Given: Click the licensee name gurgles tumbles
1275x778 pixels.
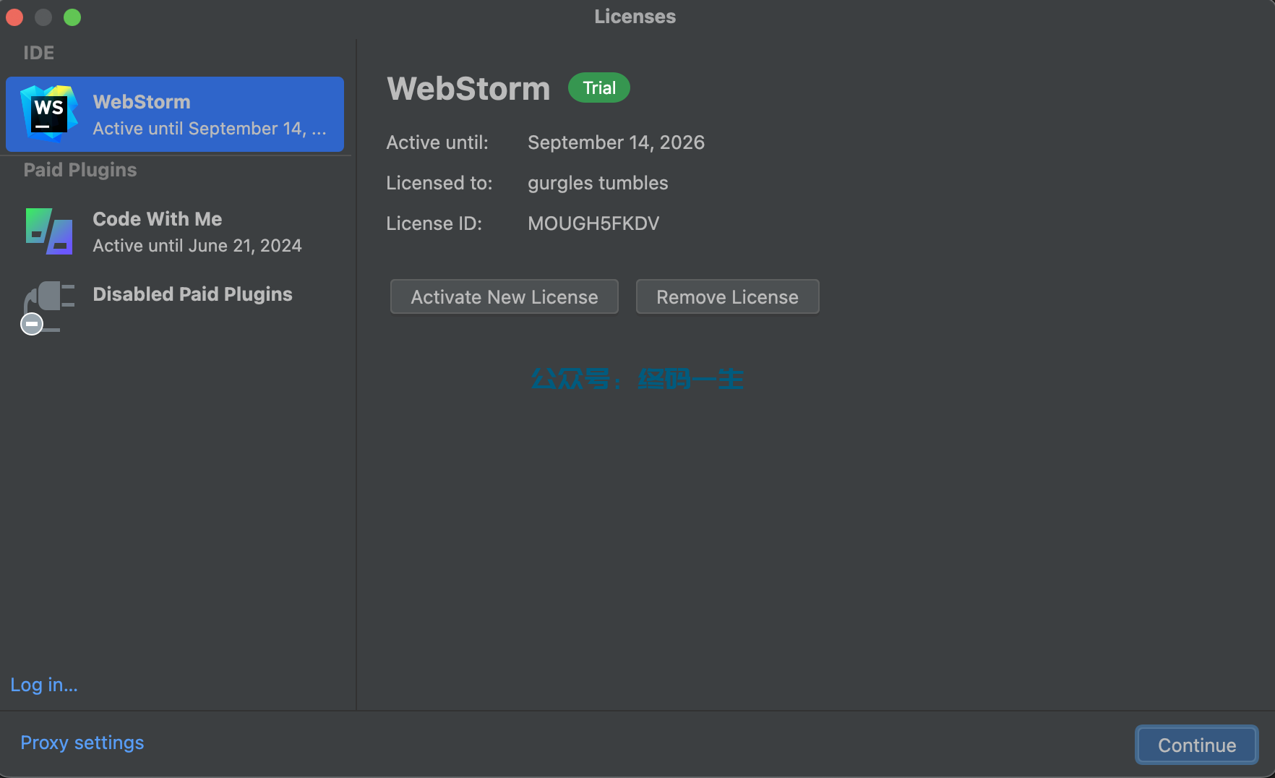Looking at the screenshot, I should point(598,183).
